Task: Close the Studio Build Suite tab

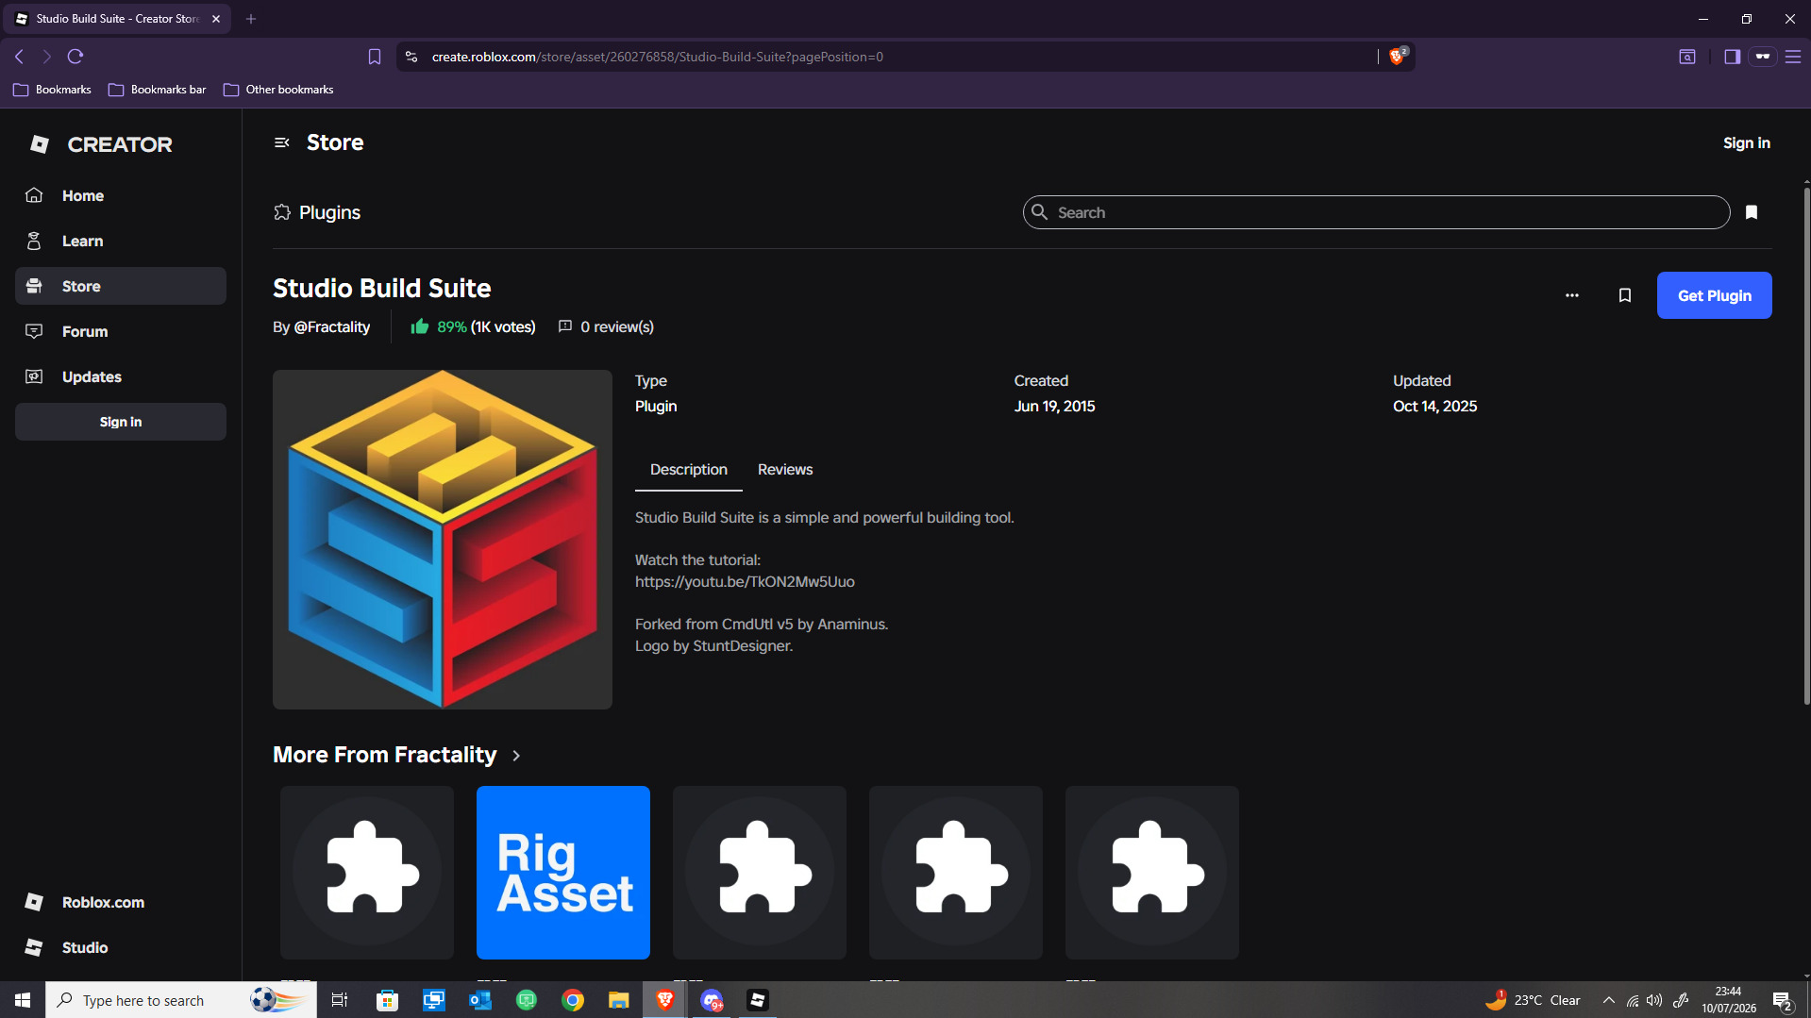Action: pos(216,19)
